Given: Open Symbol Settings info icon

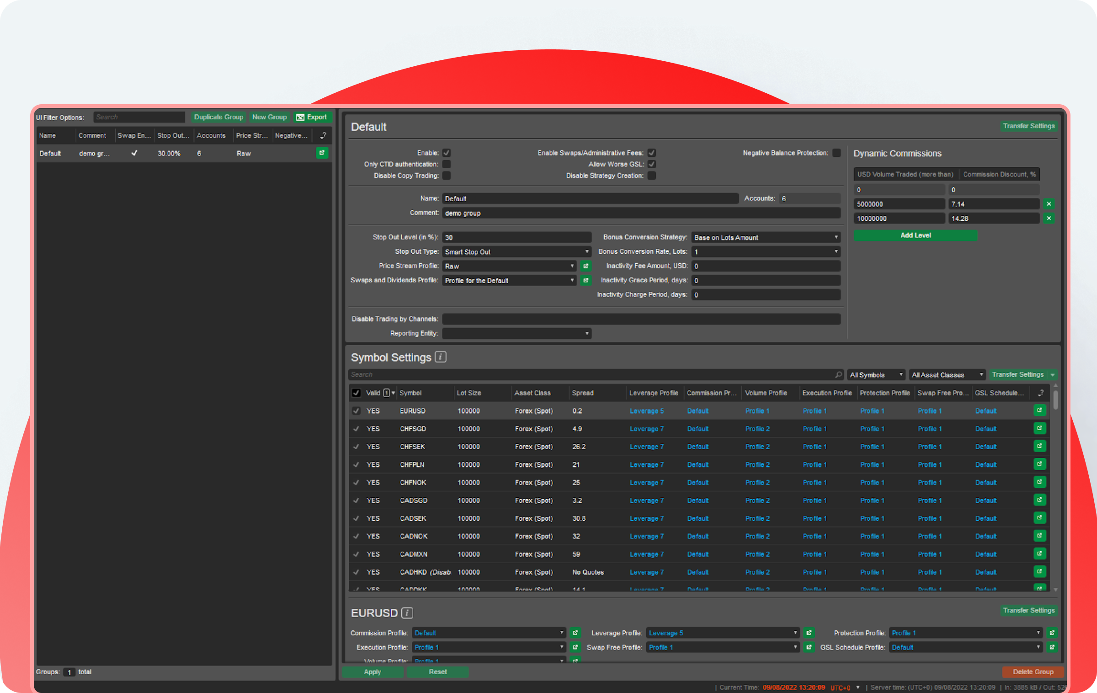Looking at the screenshot, I should coord(440,357).
